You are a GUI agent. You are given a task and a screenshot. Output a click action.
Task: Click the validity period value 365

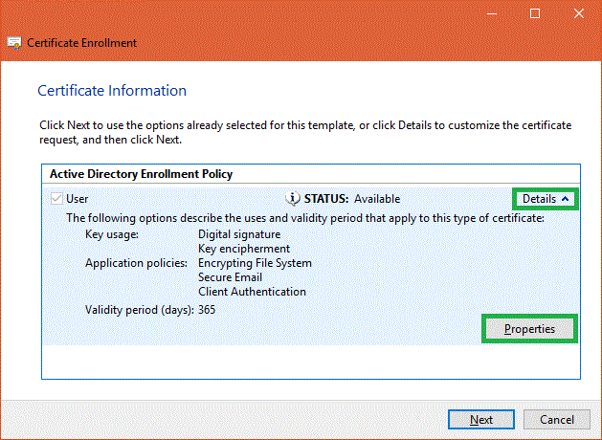[207, 309]
